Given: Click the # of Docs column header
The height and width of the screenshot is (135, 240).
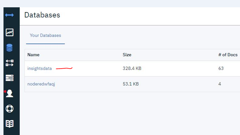Looking at the screenshot, I should (x=228, y=55).
